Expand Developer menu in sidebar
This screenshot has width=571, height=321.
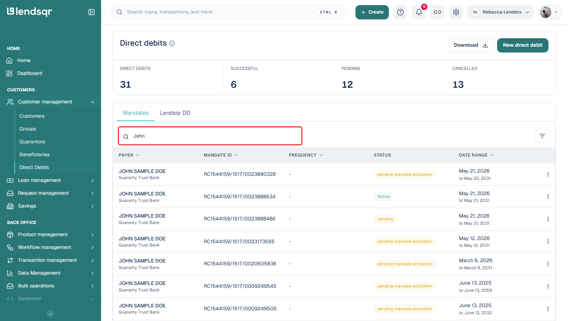(50, 299)
